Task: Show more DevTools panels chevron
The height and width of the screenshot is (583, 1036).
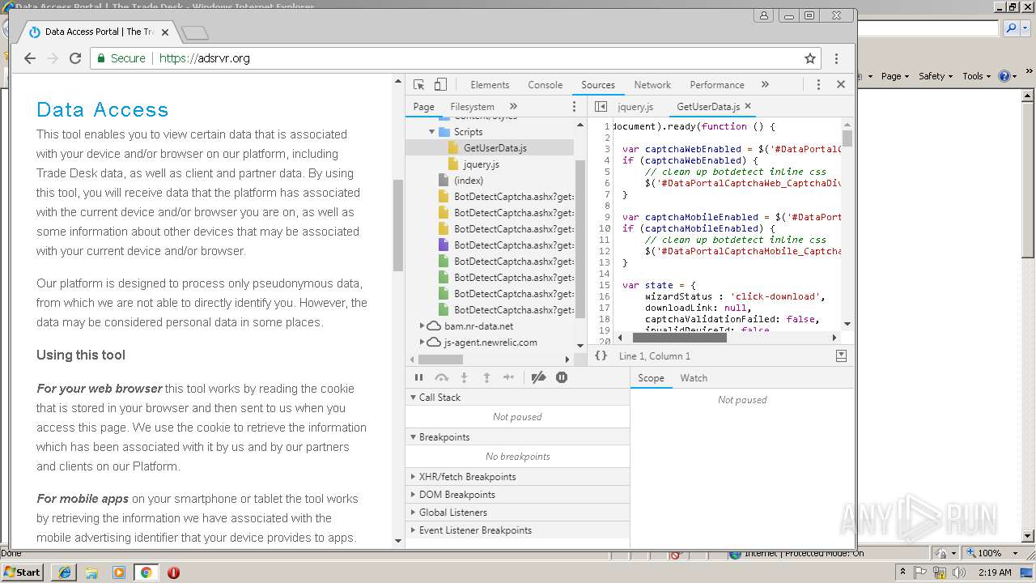Action: (765, 84)
